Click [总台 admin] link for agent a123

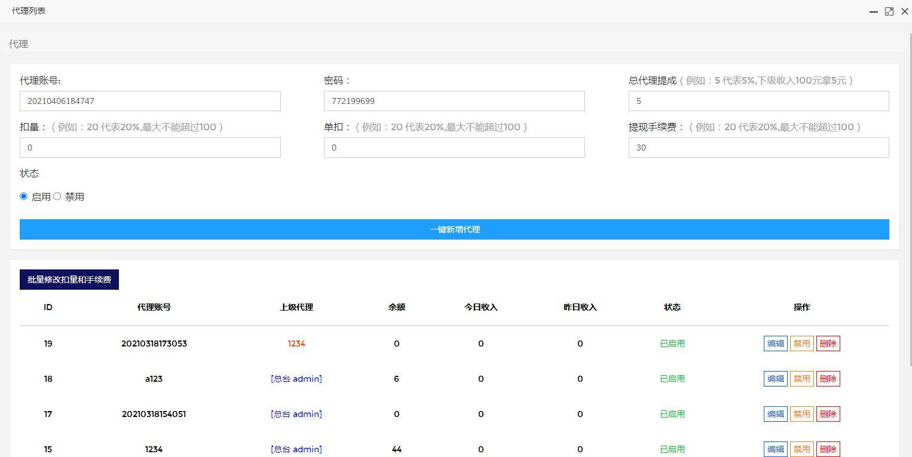(296, 378)
